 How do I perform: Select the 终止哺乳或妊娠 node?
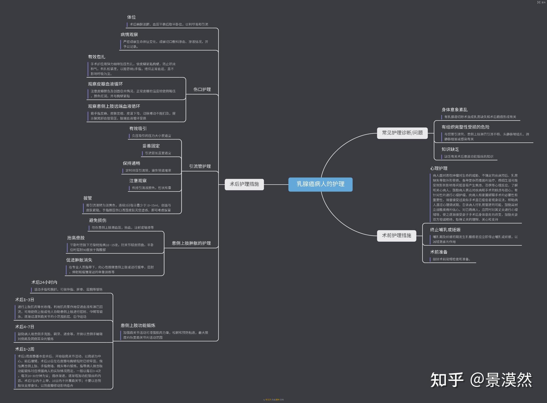coord(445,230)
